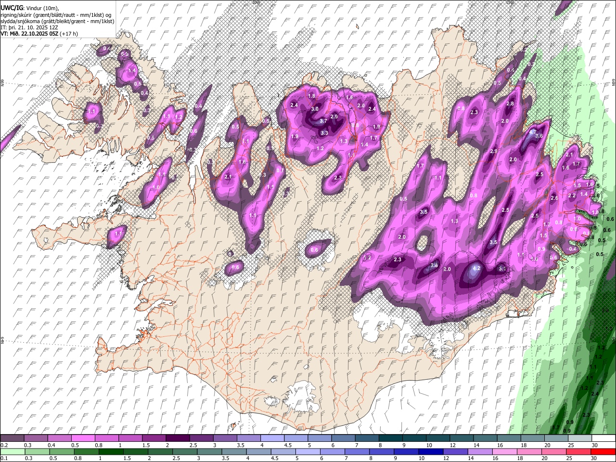Click the 4.7 value on the map
Viewport: 616px width, 462px height.
(533, 132)
